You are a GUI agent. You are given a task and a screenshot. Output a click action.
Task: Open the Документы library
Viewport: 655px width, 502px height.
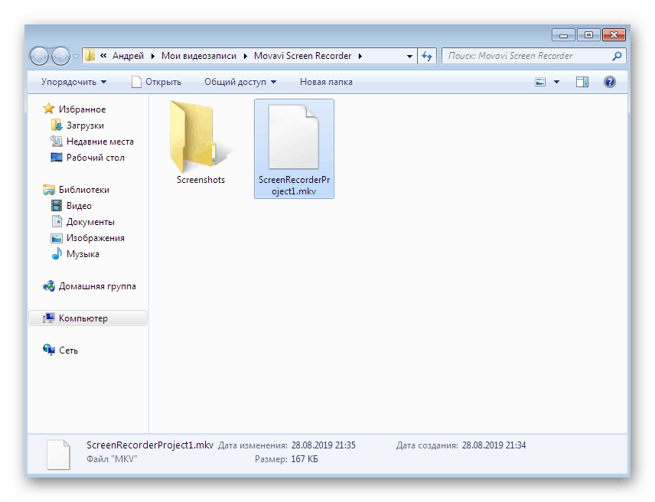pyautogui.click(x=90, y=222)
